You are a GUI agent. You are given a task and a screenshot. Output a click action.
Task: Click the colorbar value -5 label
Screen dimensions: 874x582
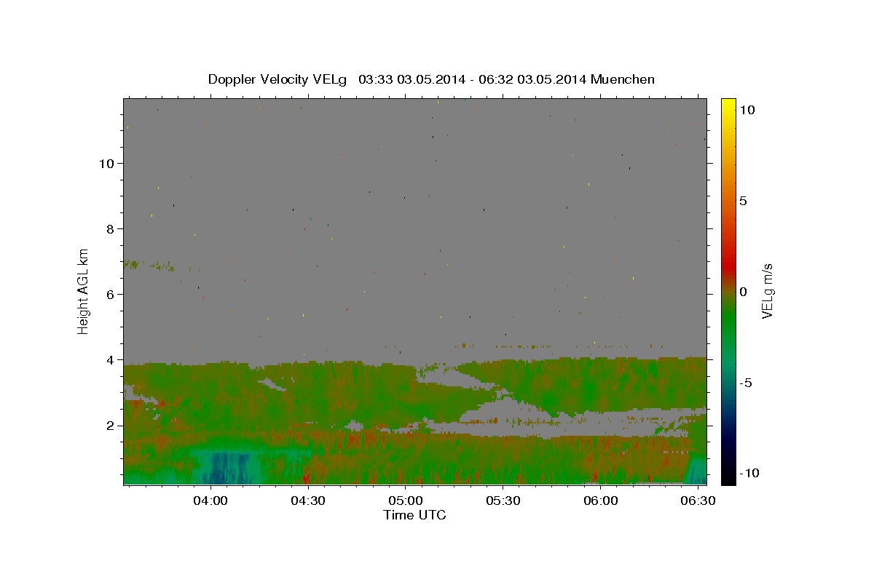745,383
